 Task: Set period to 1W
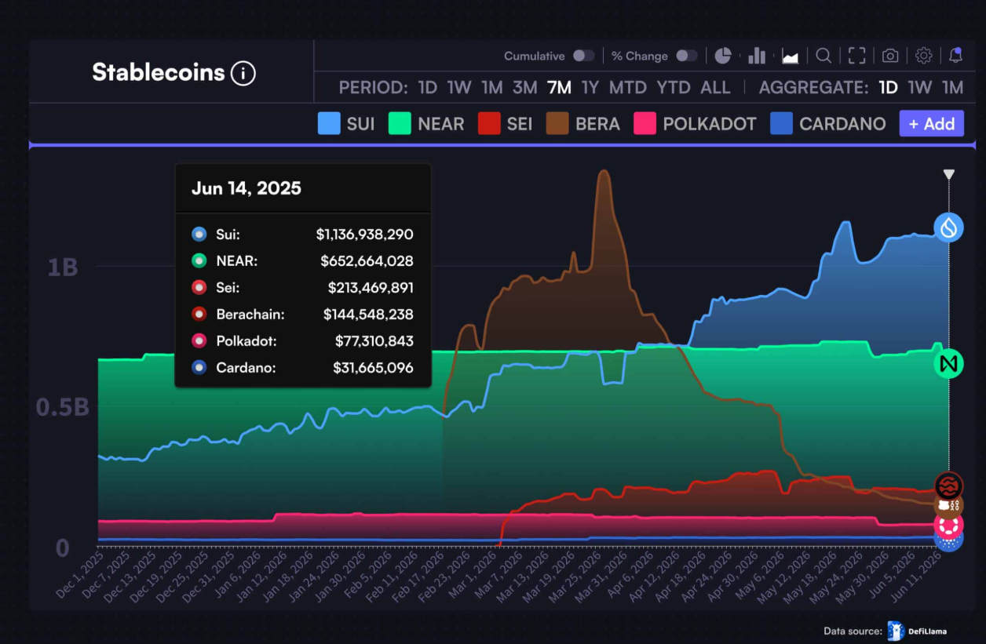(459, 87)
